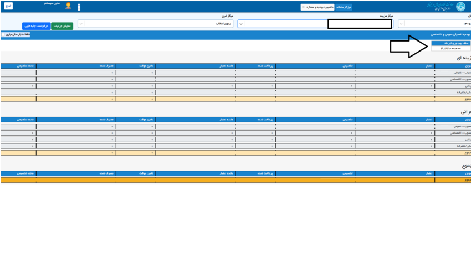The image size is (471, 277).
Task: Toggle the فقط اعتبار سال جاری checkbox
Action: tap(3, 34)
